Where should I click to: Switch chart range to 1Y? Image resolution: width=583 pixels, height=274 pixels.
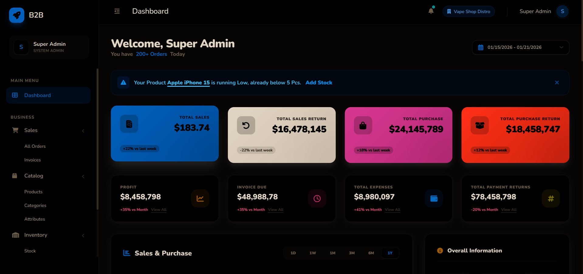[x=390, y=253]
